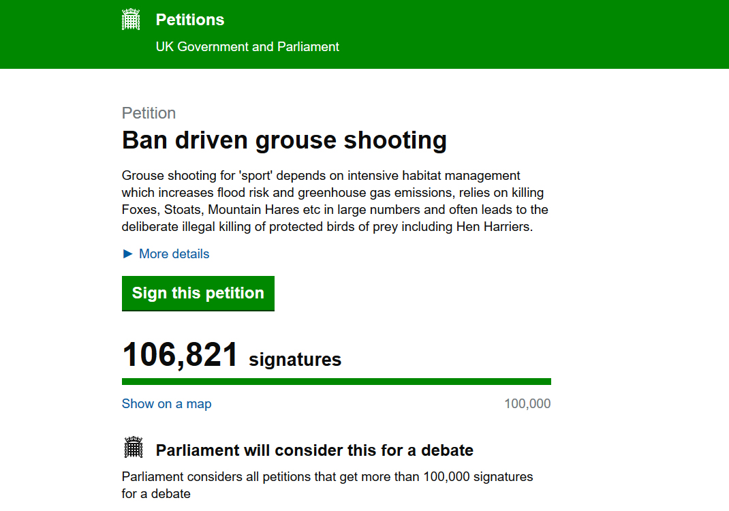This screenshot has height=511, width=729.
Task: Click the debate threshold explanation text
Action: 327,485
